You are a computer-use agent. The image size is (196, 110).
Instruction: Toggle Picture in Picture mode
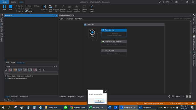[x=84, y=8]
